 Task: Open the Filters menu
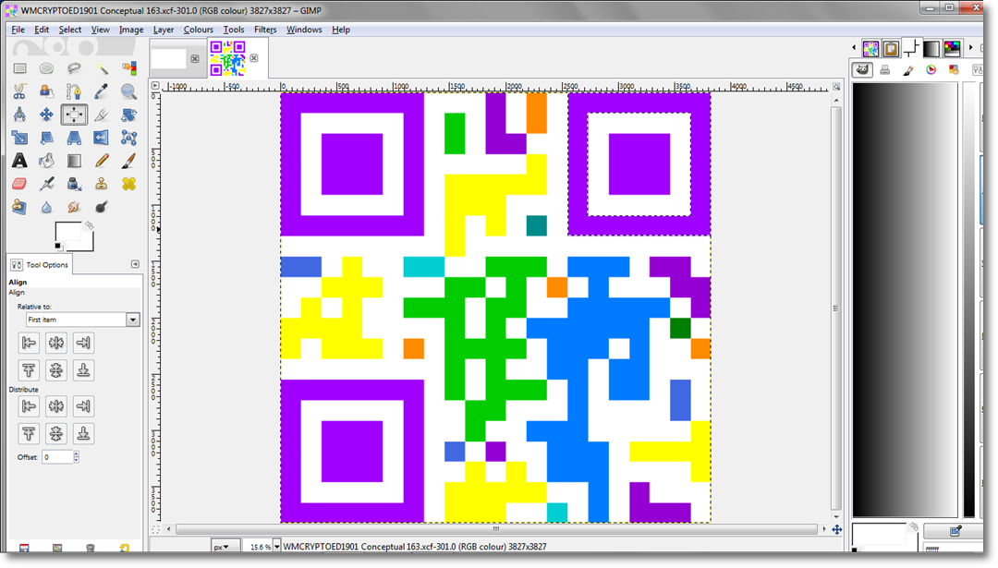[x=265, y=30]
